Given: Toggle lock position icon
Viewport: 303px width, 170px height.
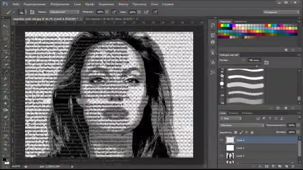Looking at the screenshot, I should coord(247,132).
